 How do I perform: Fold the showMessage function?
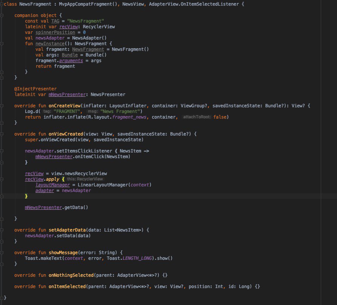point(2,253)
